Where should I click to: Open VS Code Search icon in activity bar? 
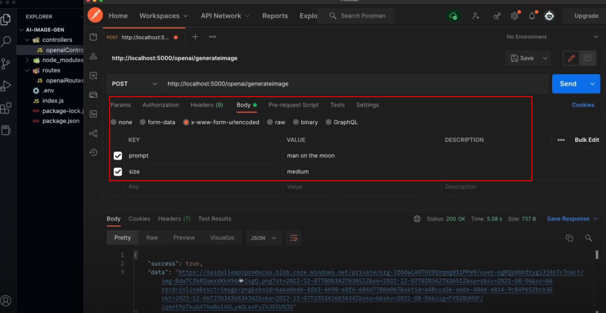[x=6, y=42]
